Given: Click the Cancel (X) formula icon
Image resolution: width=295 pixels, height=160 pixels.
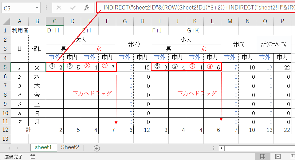Looking at the screenshot, I should (59, 8).
